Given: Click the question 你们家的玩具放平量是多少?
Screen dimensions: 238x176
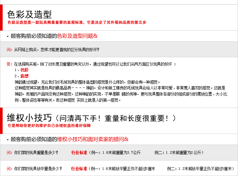Looking at the screenshot, I should click(x=38, y=169).
